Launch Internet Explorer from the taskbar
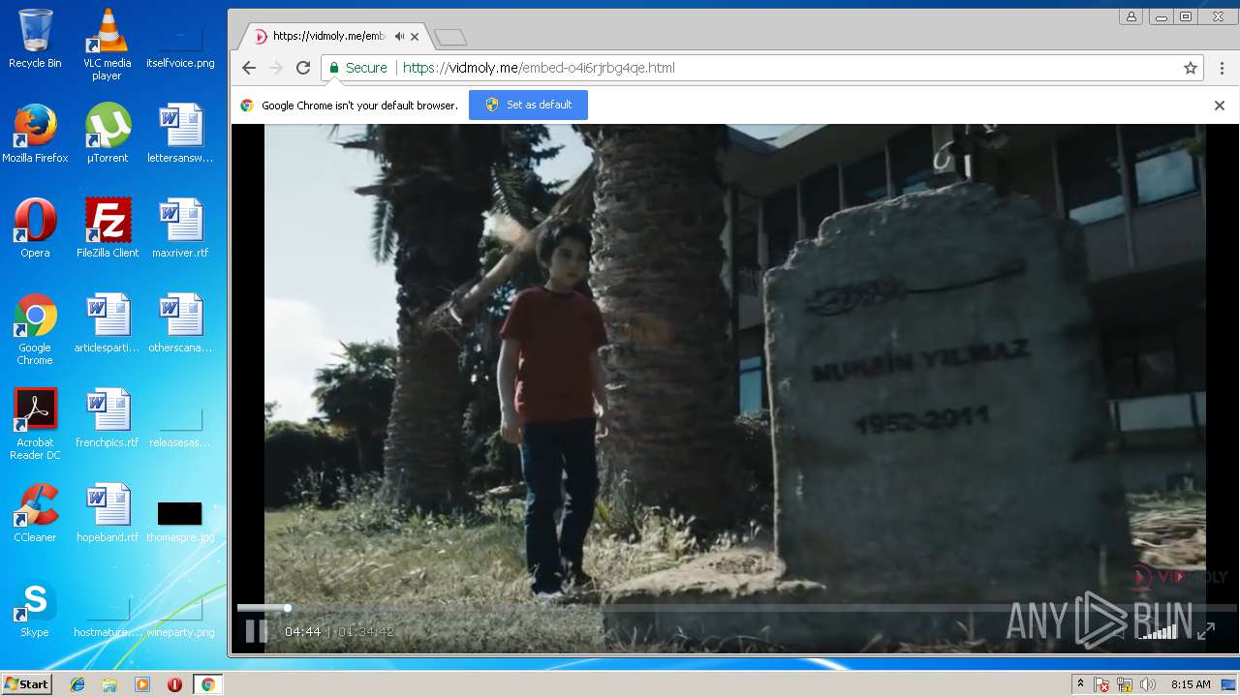Viewport: 1240px width, 697px height. [x=77, y=684]
